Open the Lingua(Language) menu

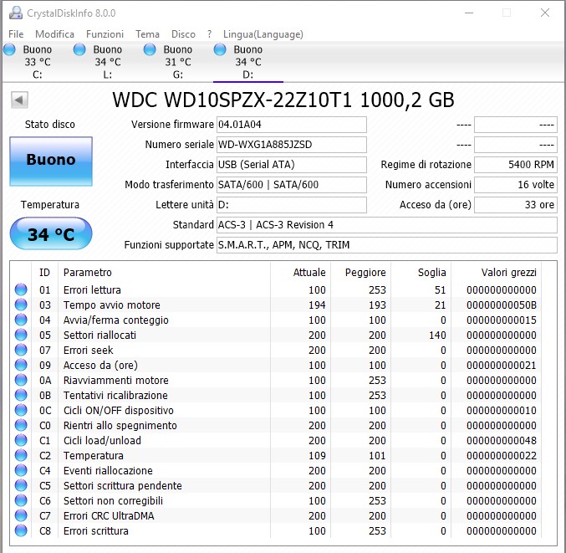pyautogui.click(x=263, y=34)
